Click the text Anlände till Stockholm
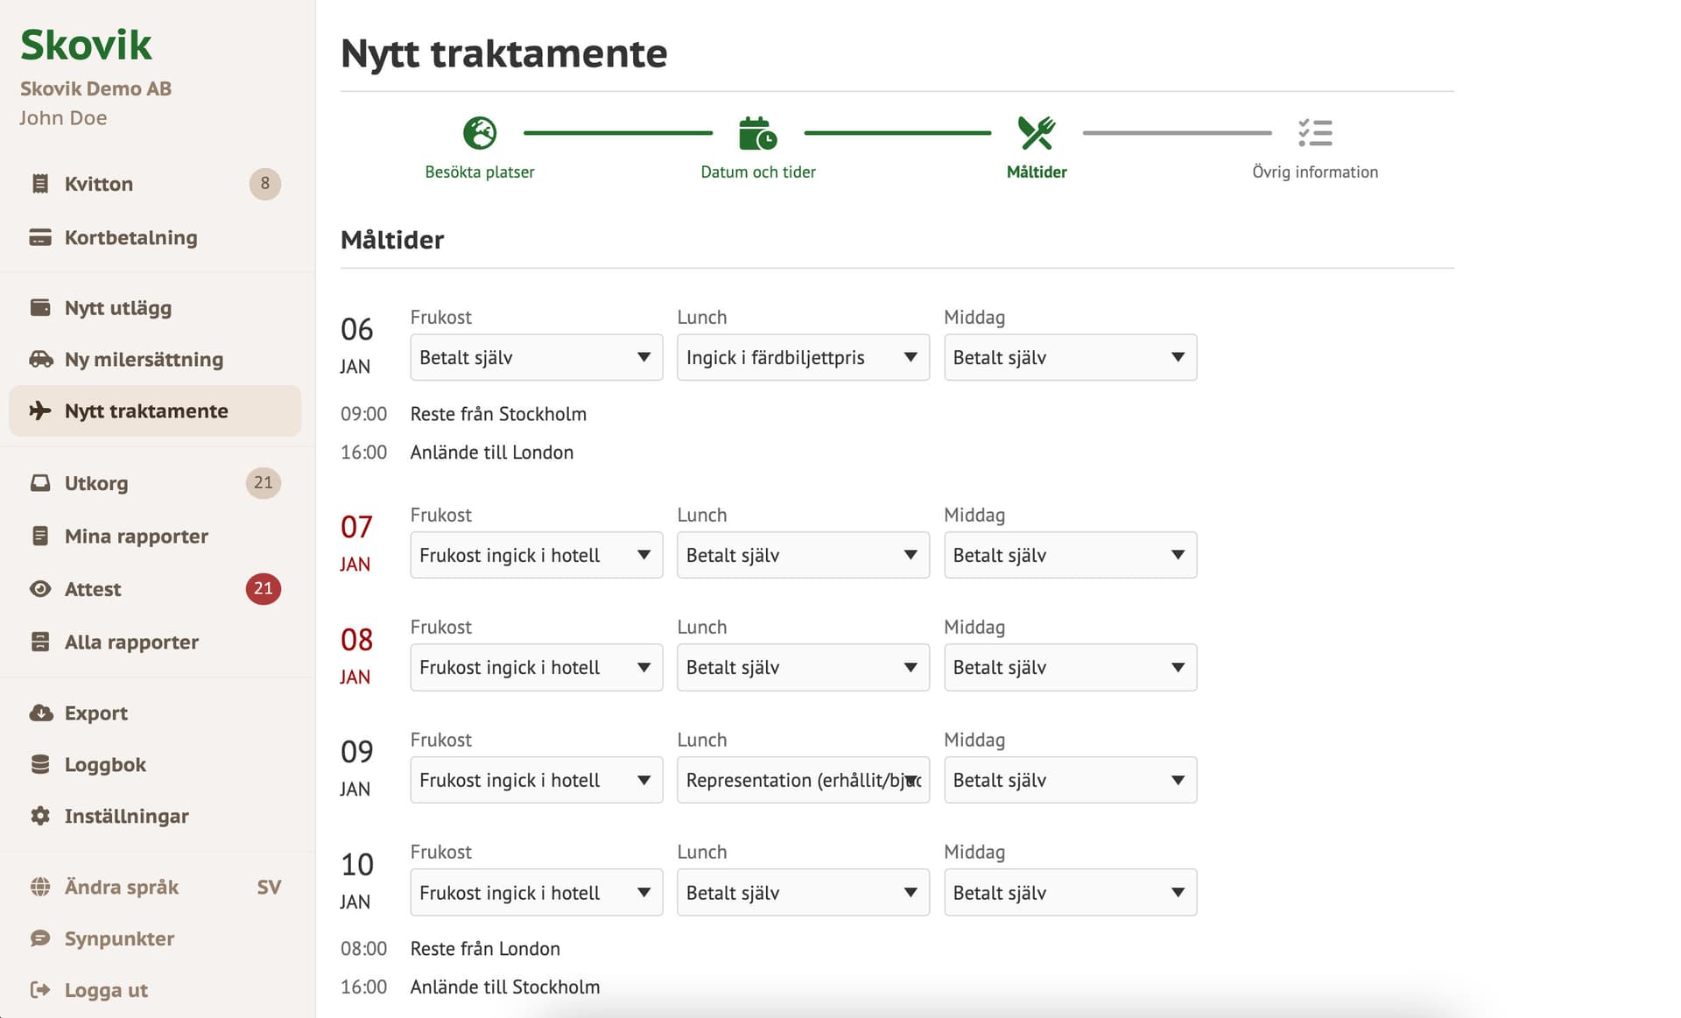Viewport: 1681px width, 1018px height. (505, 987)
